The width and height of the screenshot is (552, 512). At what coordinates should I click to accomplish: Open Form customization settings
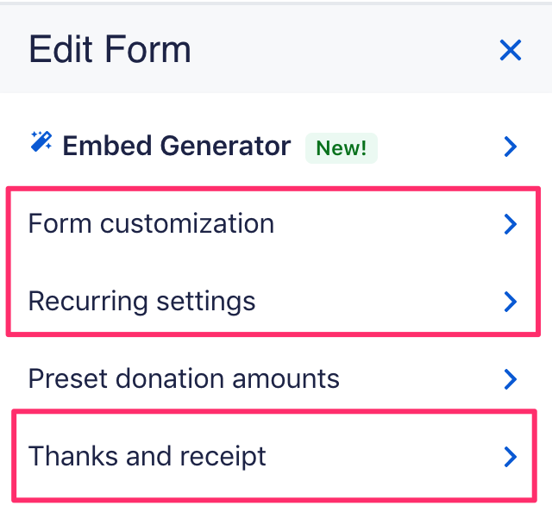click(x=276, y=224)
